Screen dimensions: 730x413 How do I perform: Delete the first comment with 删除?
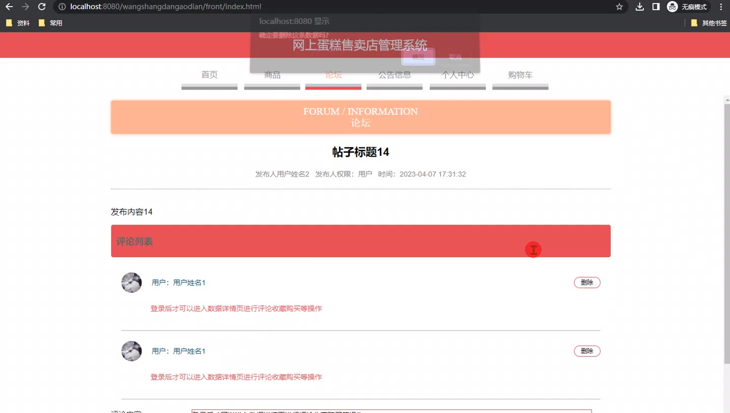(x=587, y=282)
